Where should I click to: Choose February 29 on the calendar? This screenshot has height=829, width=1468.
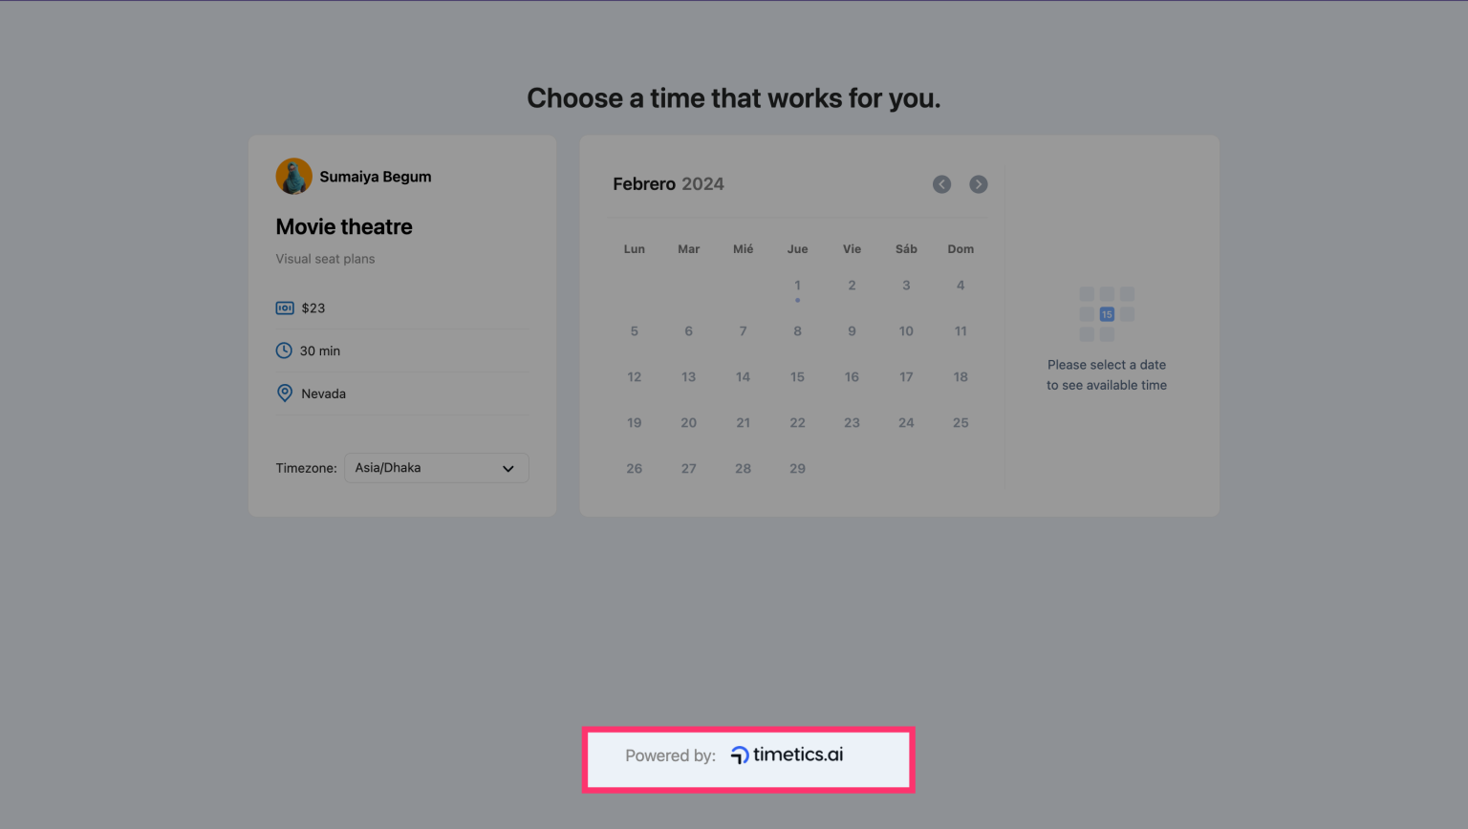coord(797,468)
